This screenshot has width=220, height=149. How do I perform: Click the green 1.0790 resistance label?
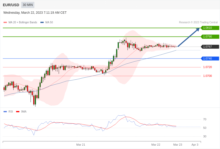[210, 36]
